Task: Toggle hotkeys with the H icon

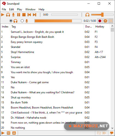Action: click(8, 133)
